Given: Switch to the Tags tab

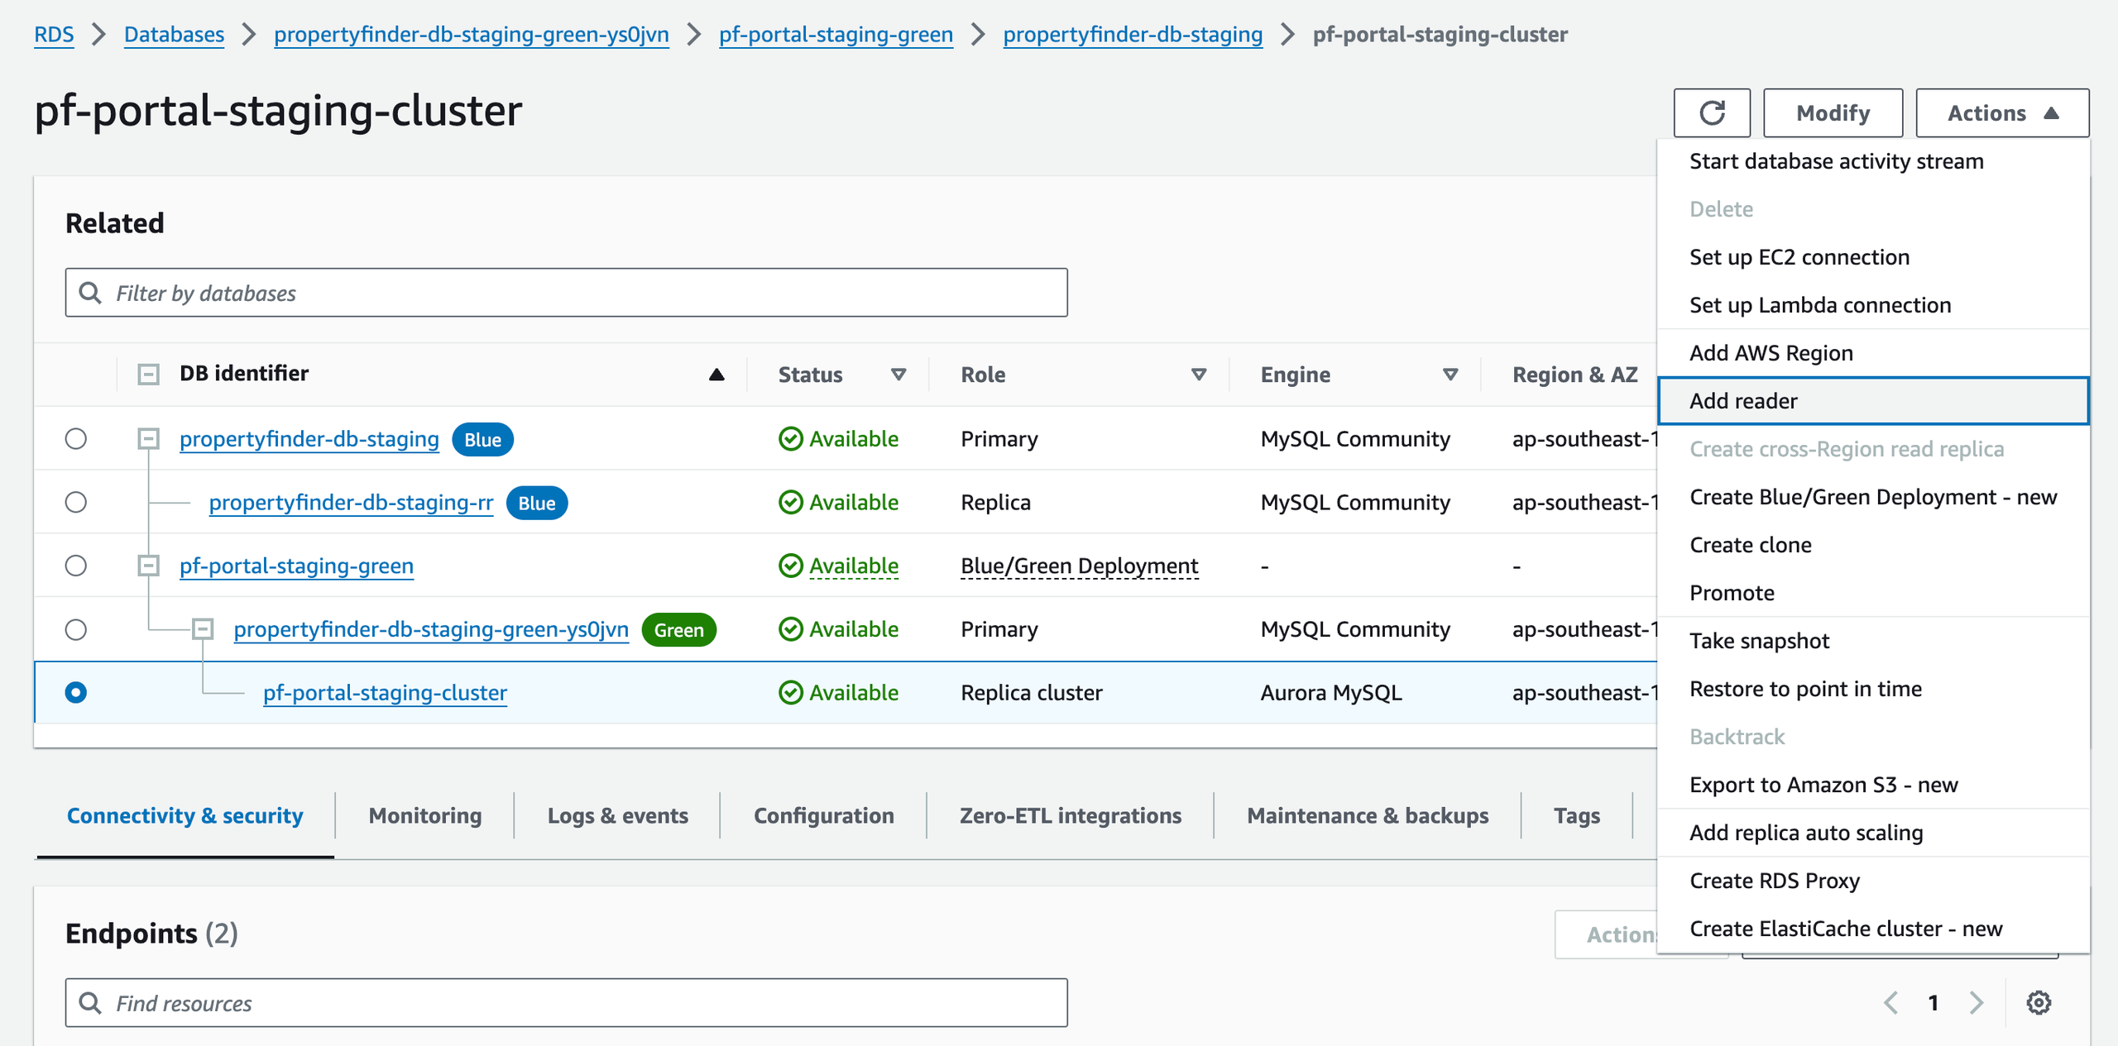Looking at the screenshot, I should [x=1577, y=815].
